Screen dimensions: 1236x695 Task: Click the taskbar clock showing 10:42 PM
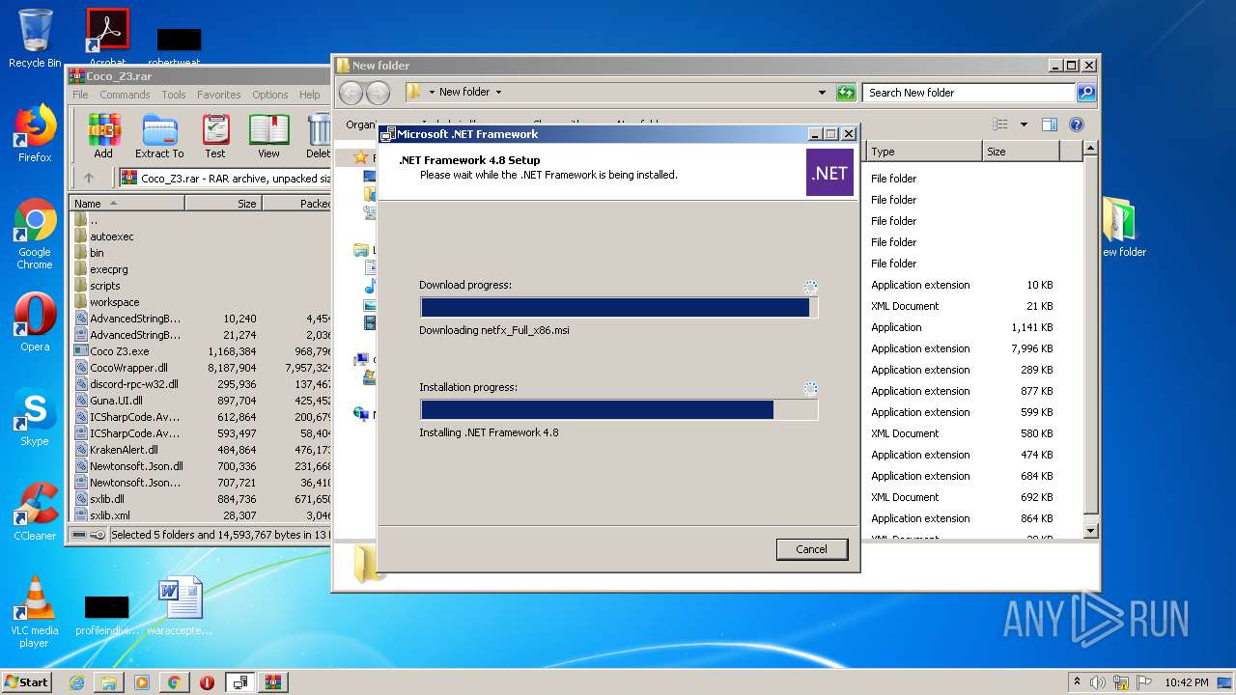[x=1186, y=682]
